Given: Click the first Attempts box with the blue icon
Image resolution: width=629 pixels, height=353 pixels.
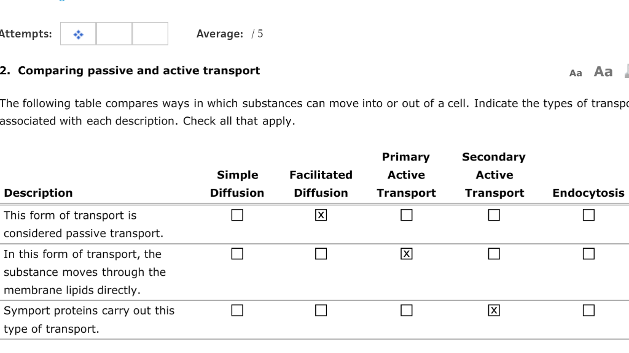Looking at the screenshot, I should pyautogui.click(x=78, y=34).
